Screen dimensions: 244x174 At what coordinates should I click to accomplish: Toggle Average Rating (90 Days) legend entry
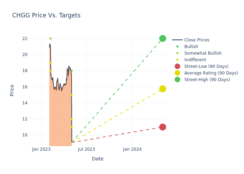coord(211,73)
